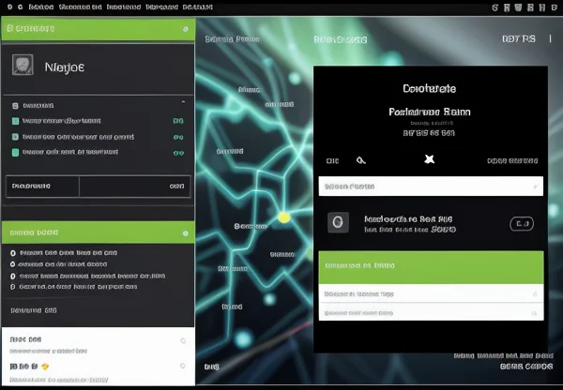563x390 pixels.
Task: Click the yellow emoji icon in the white panel
Action: click(x=45, y=367)
